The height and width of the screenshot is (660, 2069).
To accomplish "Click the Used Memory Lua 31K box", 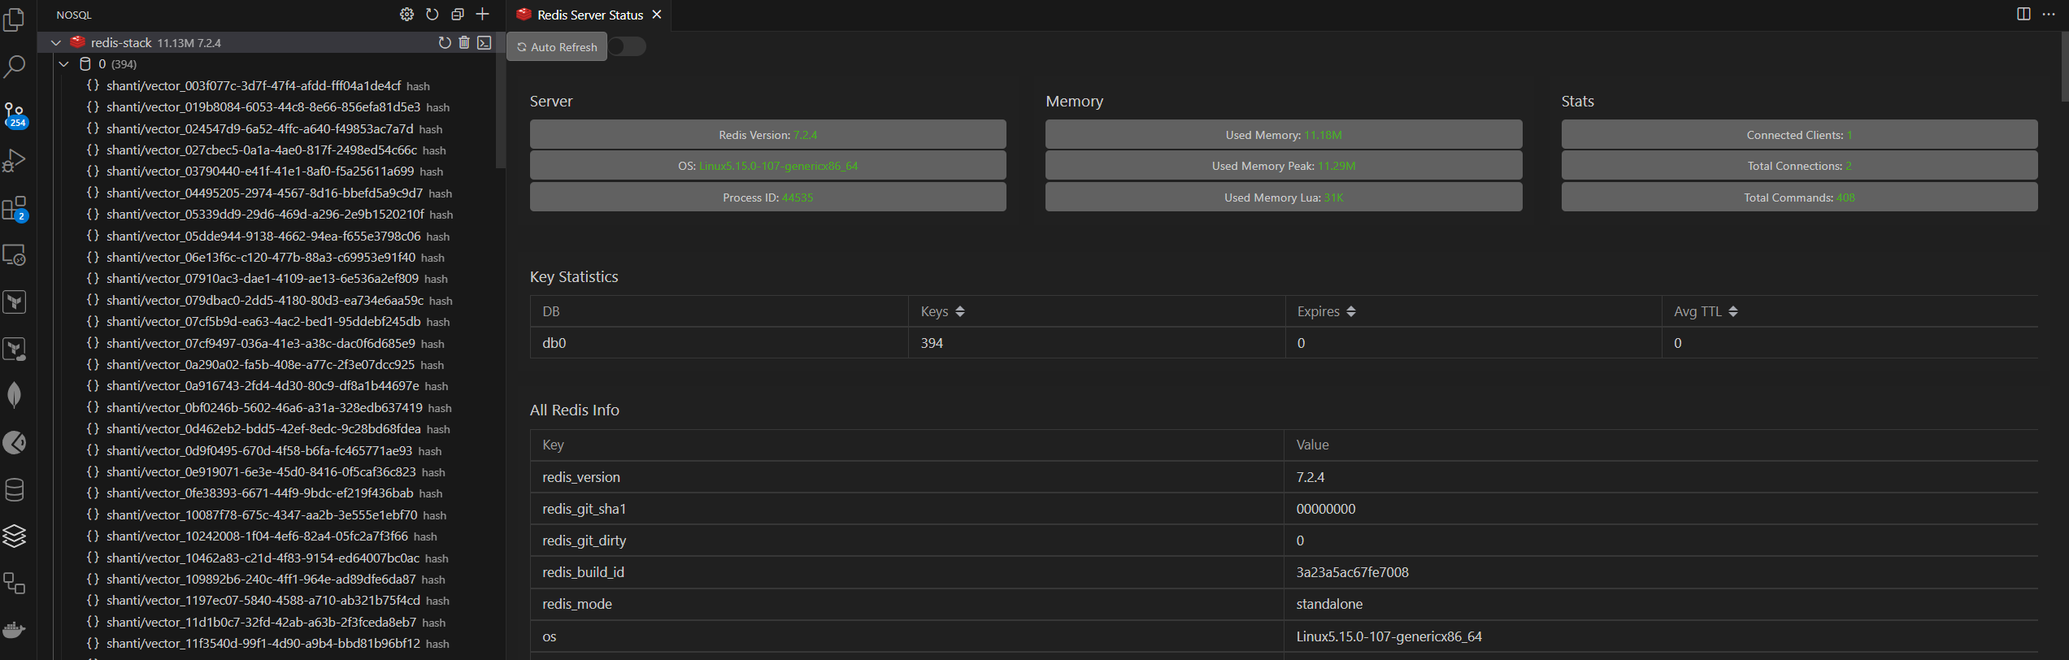I will [x=1284, y=198].
